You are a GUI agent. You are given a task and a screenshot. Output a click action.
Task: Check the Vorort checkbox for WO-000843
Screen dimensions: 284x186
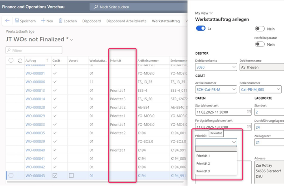pos(71,176)
